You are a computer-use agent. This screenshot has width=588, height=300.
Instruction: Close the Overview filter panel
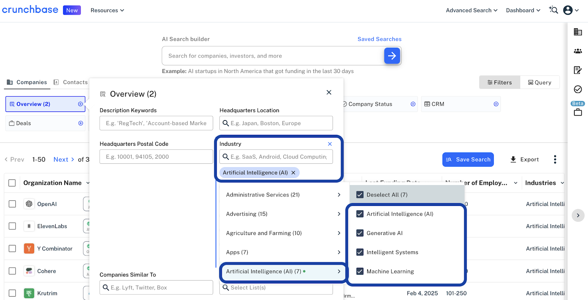[x=329, y=92]
